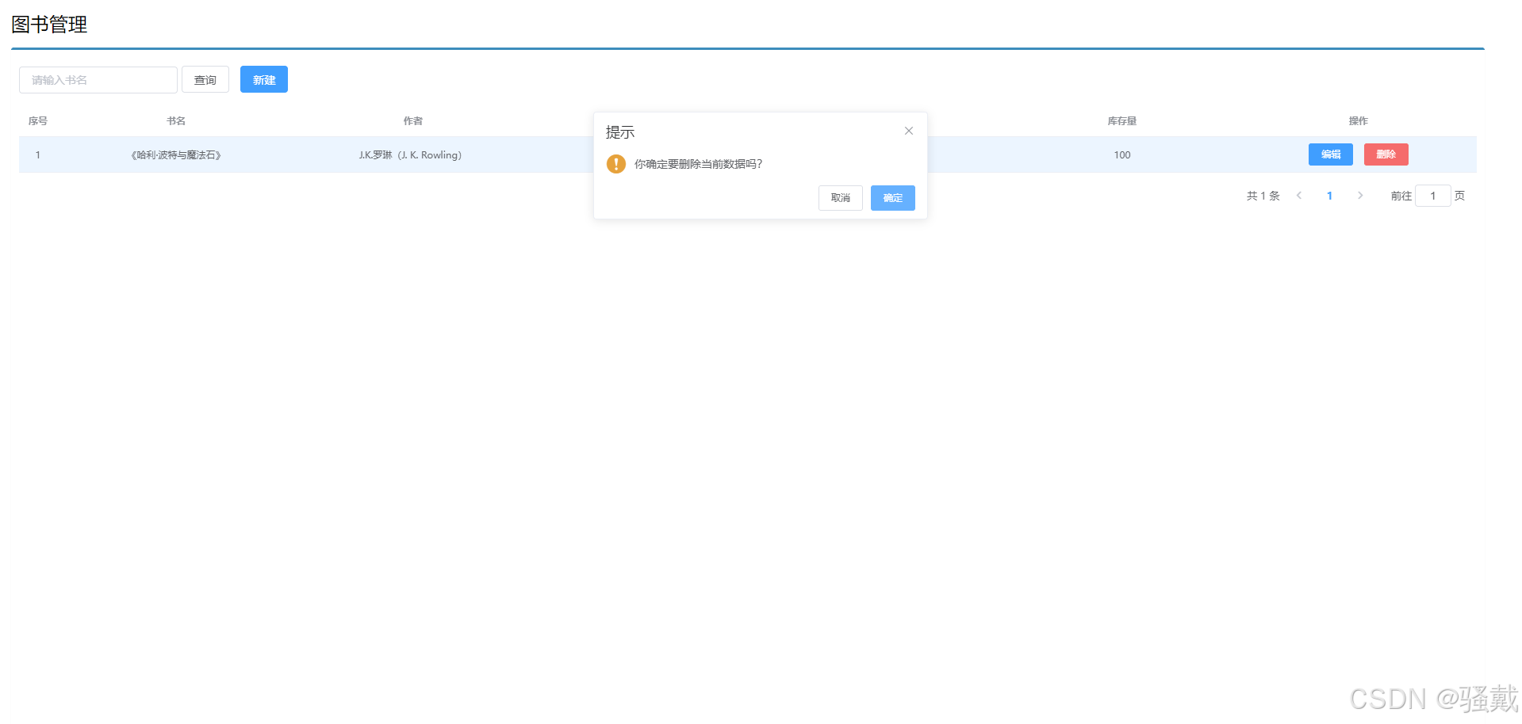Click 取消 to cancel the deletion
Viewport: 1522px width, 724px height.
[840, 197]
